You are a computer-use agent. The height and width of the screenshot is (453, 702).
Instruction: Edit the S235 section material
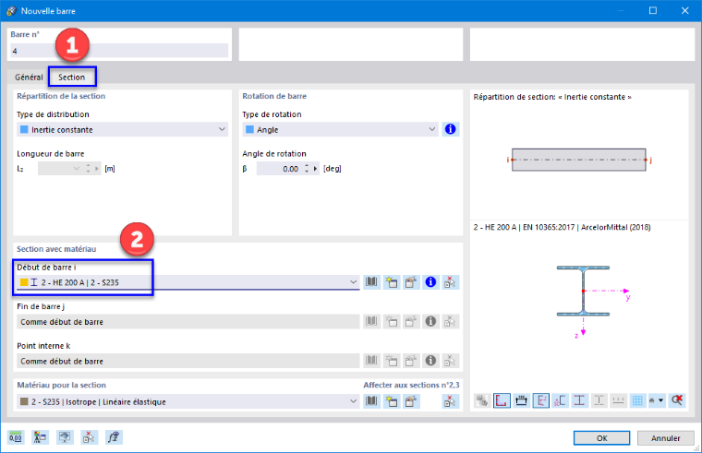tap(411, 401)
